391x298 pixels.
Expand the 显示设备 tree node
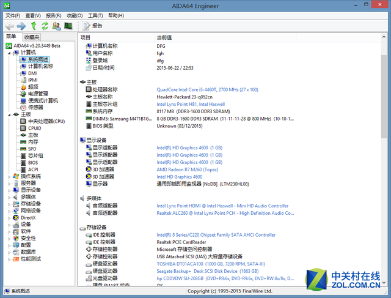(x=9, y=190)
